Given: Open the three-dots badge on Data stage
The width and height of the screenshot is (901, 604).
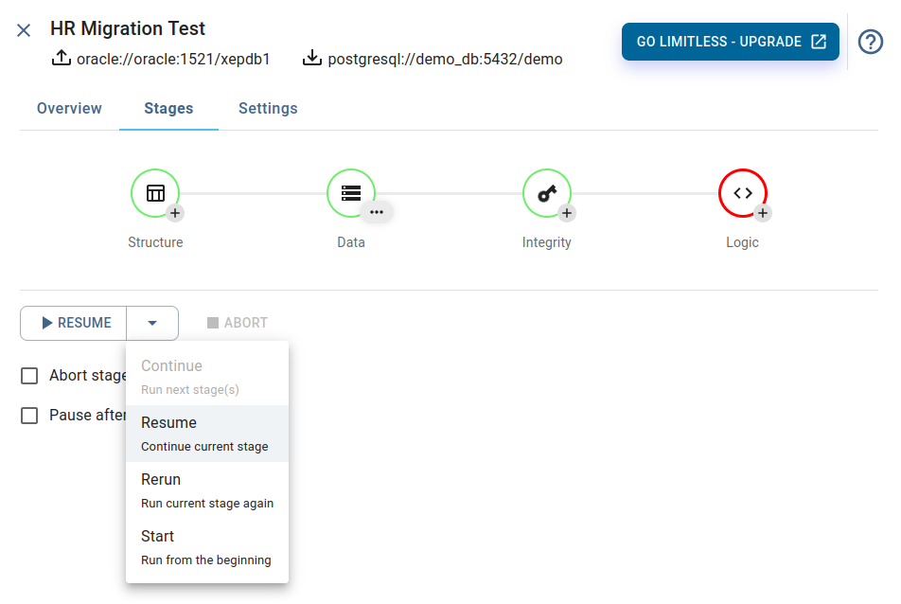Looking at the screenshot, I should [377, 213].
